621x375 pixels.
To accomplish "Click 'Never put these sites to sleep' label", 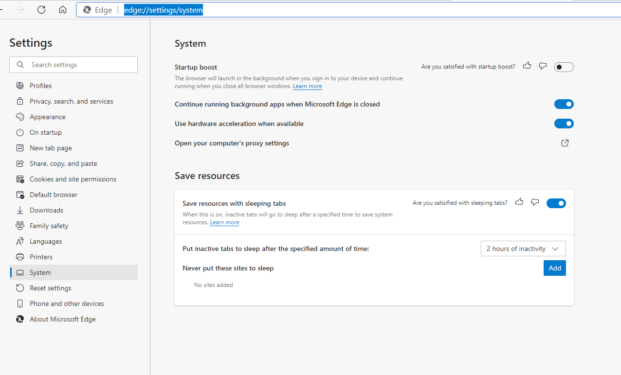I will [228, 268].
